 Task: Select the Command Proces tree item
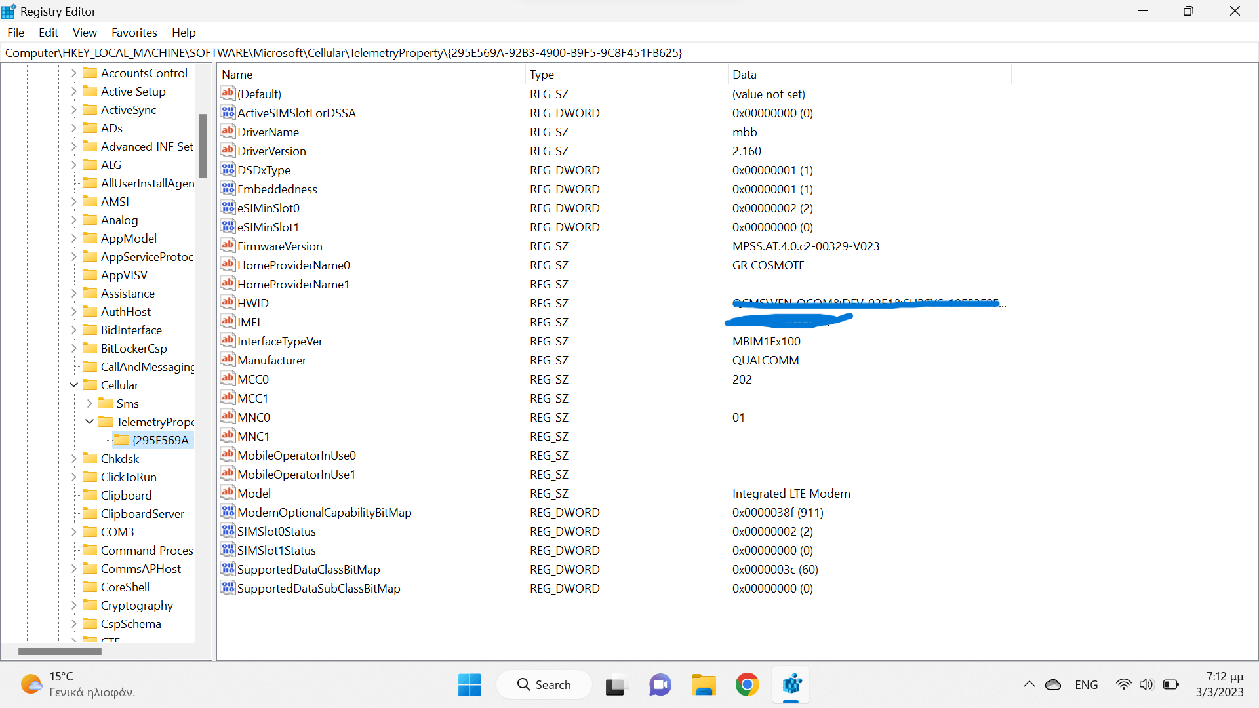pos(147,550)
